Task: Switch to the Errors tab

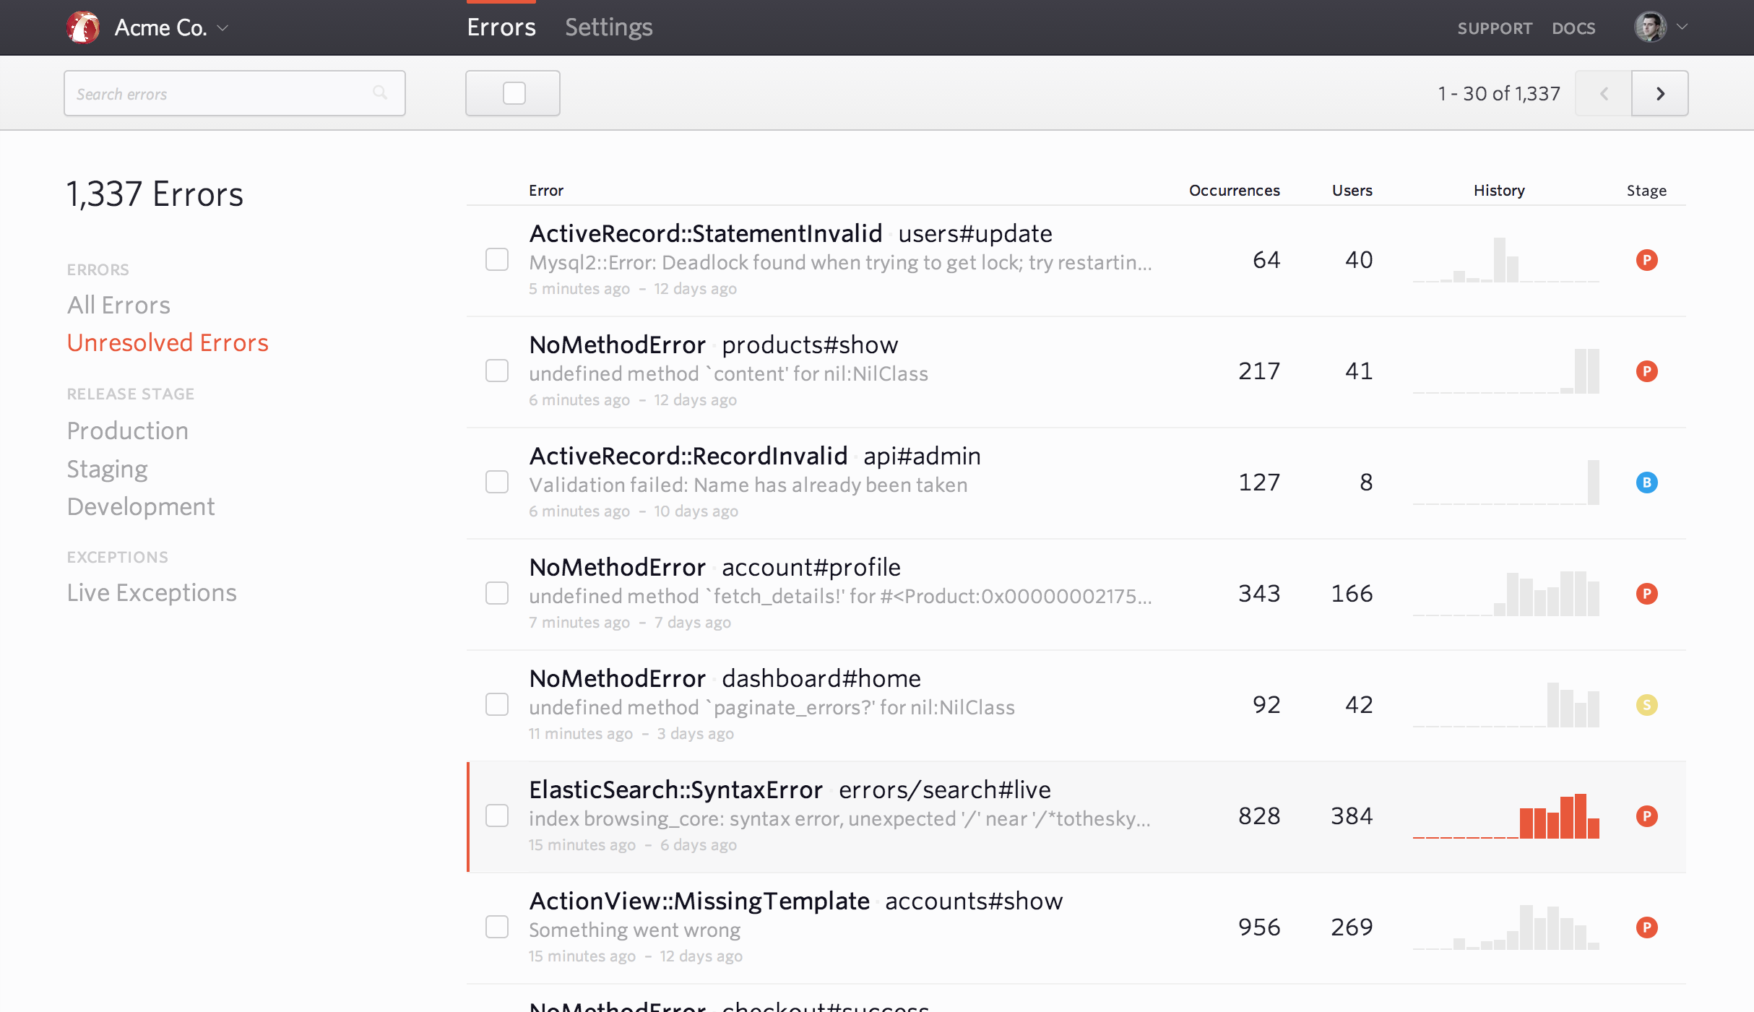Action: [501, 27]
